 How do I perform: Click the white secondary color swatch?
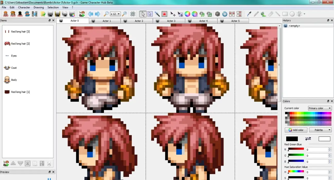[324, 139]
